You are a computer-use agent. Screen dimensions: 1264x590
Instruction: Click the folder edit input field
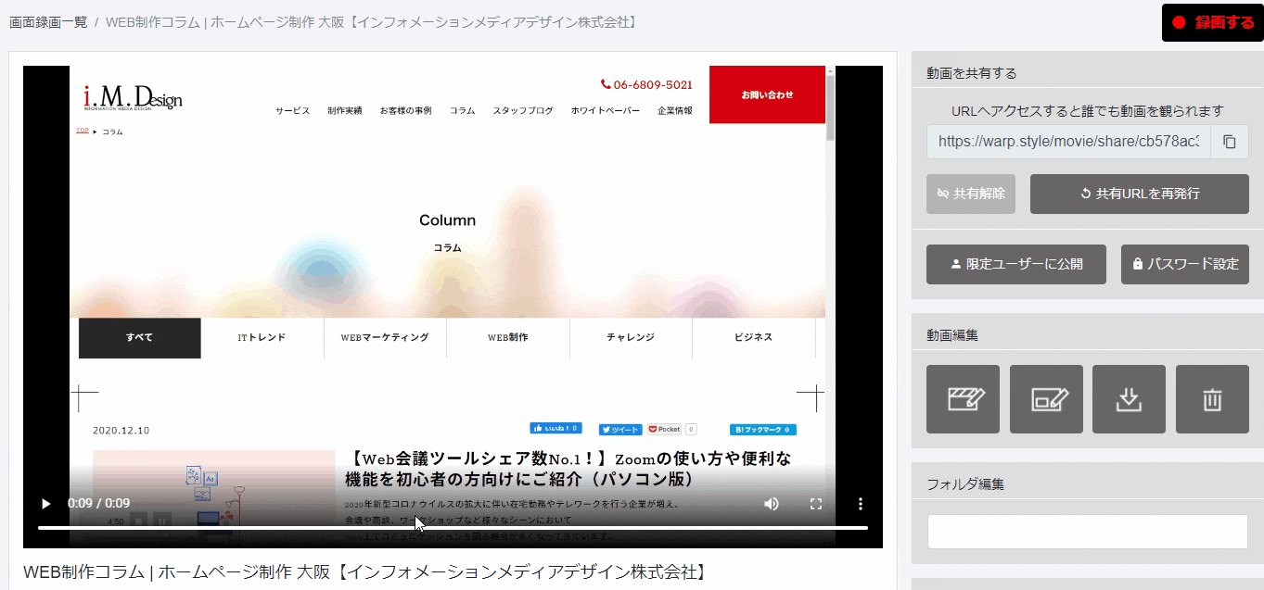tap(1088, 532)
